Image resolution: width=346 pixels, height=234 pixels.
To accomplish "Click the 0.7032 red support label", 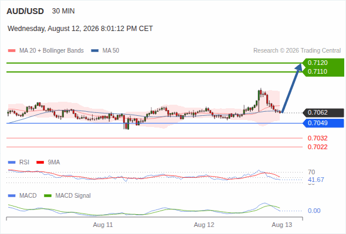I will tap(317, 138).
